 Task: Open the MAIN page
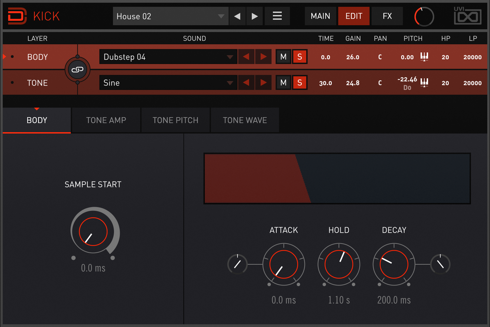coord(320,16)
